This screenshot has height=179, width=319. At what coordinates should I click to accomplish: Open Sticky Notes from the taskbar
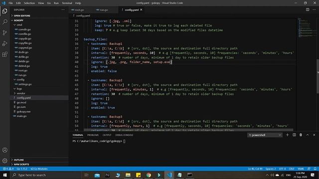point(138,175)
